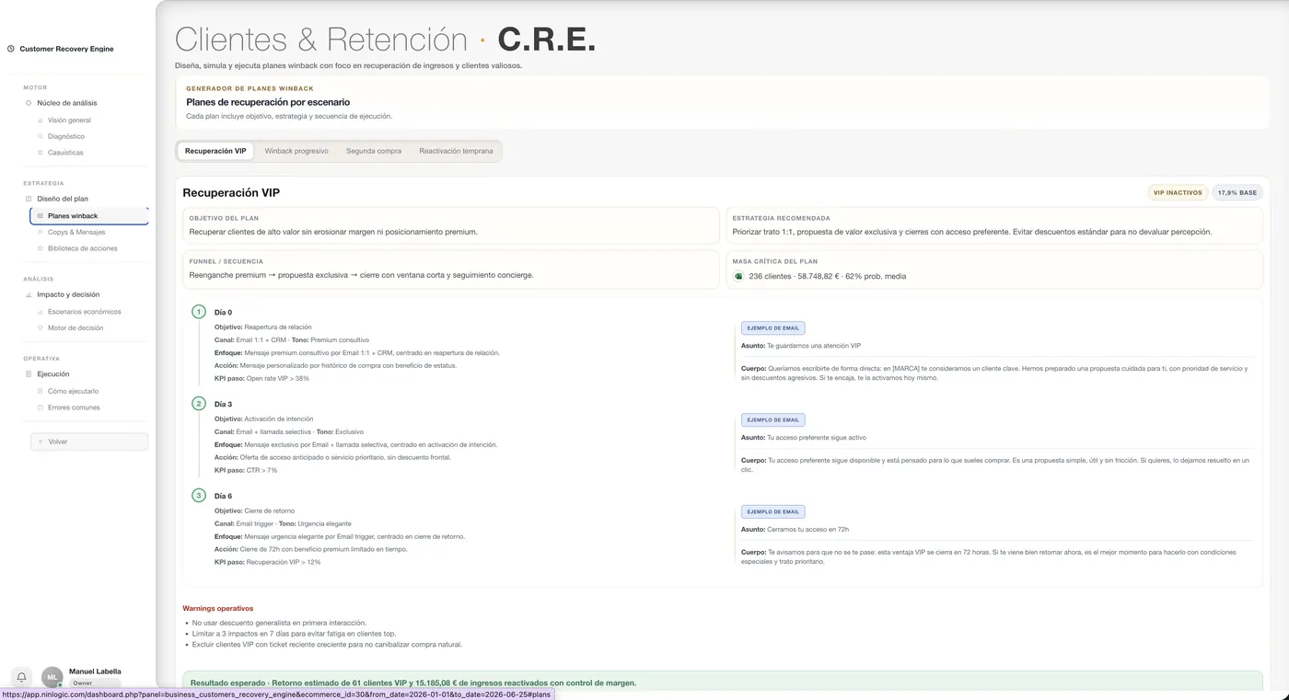Click the Errores comunes warning icon
The height and width of the screenshot is (700, 1289).
[40, 407]
